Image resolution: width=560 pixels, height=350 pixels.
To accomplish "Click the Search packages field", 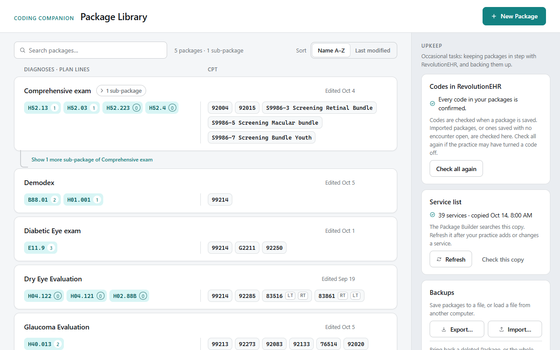I will click(x=91, y=50).
